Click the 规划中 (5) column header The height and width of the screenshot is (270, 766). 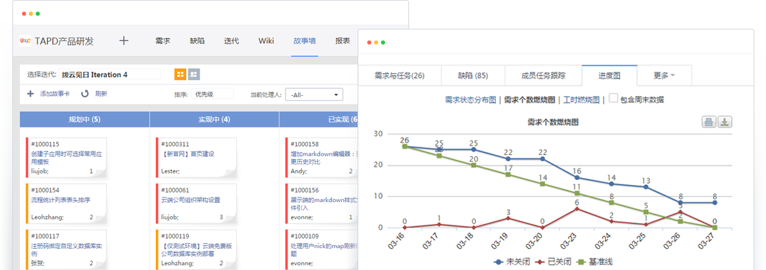point(84,119)
